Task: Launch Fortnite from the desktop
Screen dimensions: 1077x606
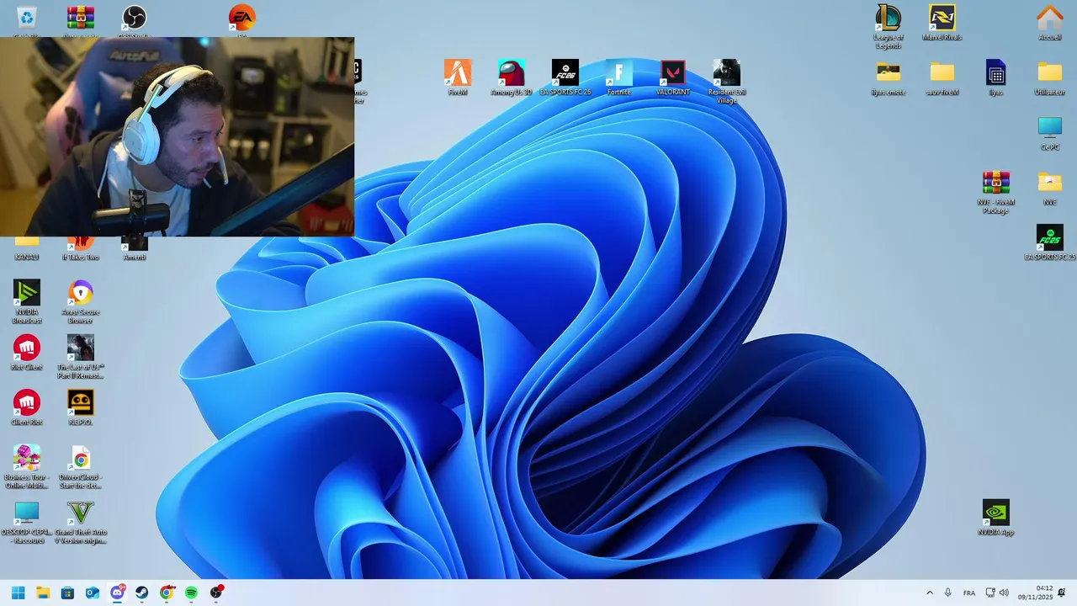Action: tap(619, 77)
